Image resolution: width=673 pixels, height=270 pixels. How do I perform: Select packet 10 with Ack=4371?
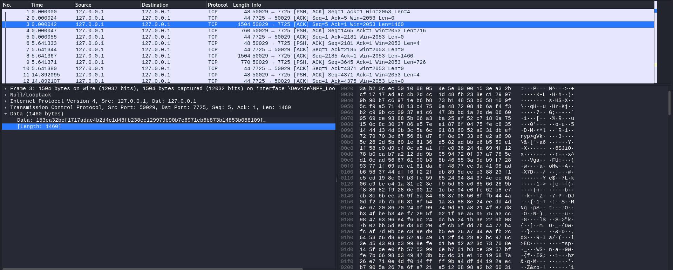click(x=328, y=69)
